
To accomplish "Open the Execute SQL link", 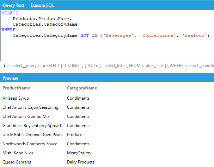I will [42, 6].
